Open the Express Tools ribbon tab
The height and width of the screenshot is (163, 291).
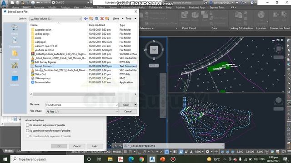point(217,7)
